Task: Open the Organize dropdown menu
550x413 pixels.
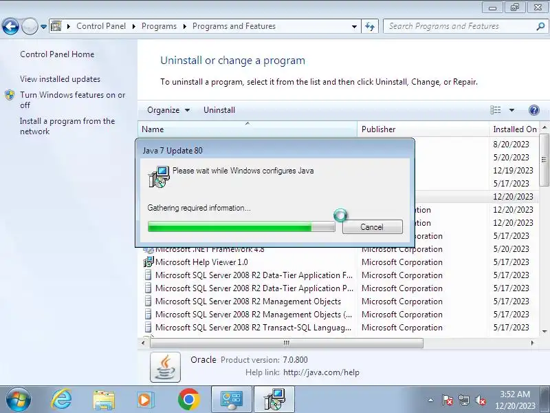Action: pos(168,110)
